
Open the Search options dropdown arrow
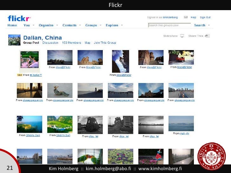pyautogui.click(x=209, y=25)
